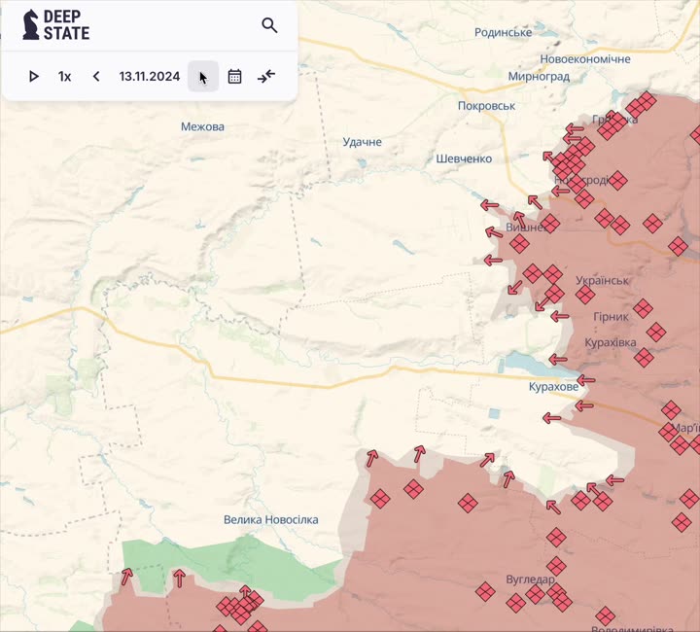The width and height of the screenshot is (700, 632).
Task: Click the Гірник town label
Action: coord(611,316)
